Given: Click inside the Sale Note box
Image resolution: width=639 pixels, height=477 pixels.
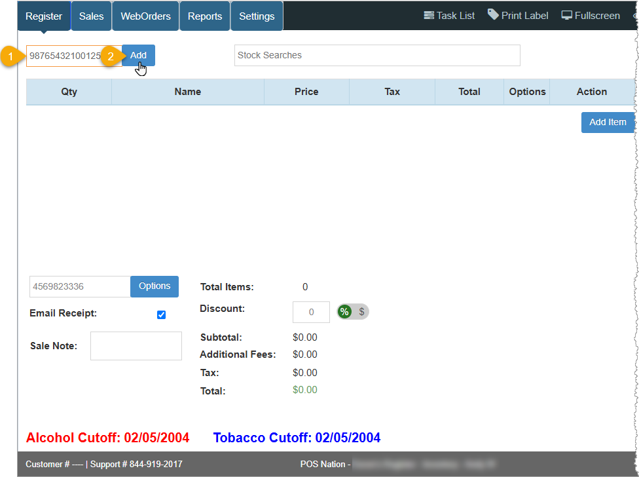Looking at the screenshot, I should pyautogui.click(x=136, y=345).
